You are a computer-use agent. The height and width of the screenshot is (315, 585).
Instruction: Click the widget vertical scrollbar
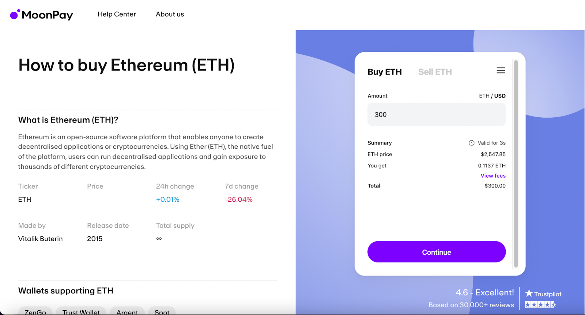(x=516, y=164)
